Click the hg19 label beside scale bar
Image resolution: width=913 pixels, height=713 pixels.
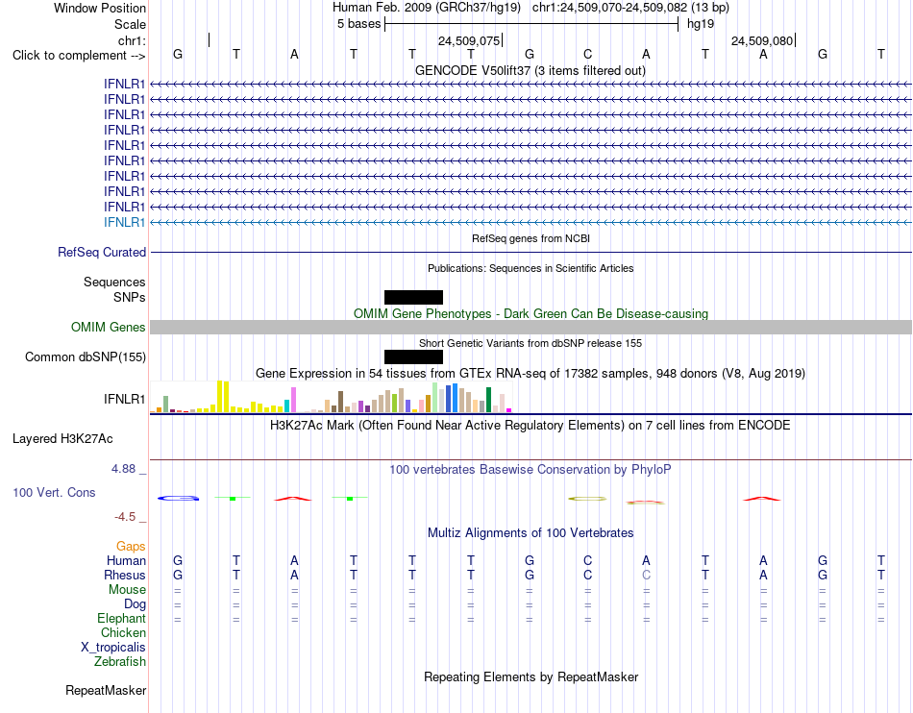[700, 24]
